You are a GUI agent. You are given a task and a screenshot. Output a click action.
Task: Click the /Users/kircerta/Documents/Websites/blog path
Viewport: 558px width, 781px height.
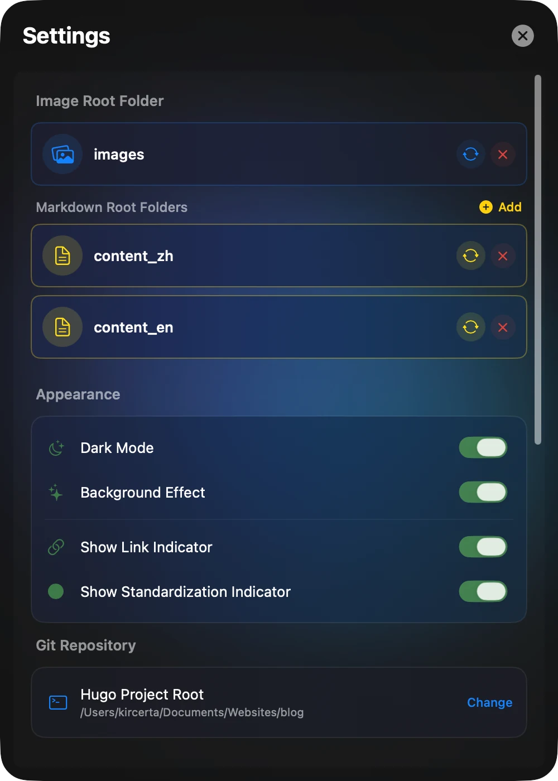pos(192,712)
